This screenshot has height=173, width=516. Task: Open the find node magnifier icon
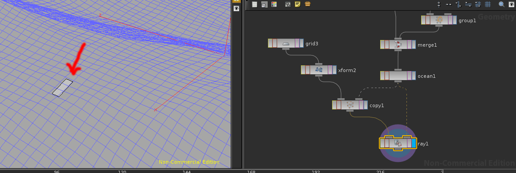[x=501, y=4]
